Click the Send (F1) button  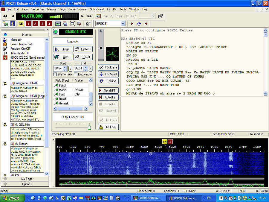click(x=108, y=90)
